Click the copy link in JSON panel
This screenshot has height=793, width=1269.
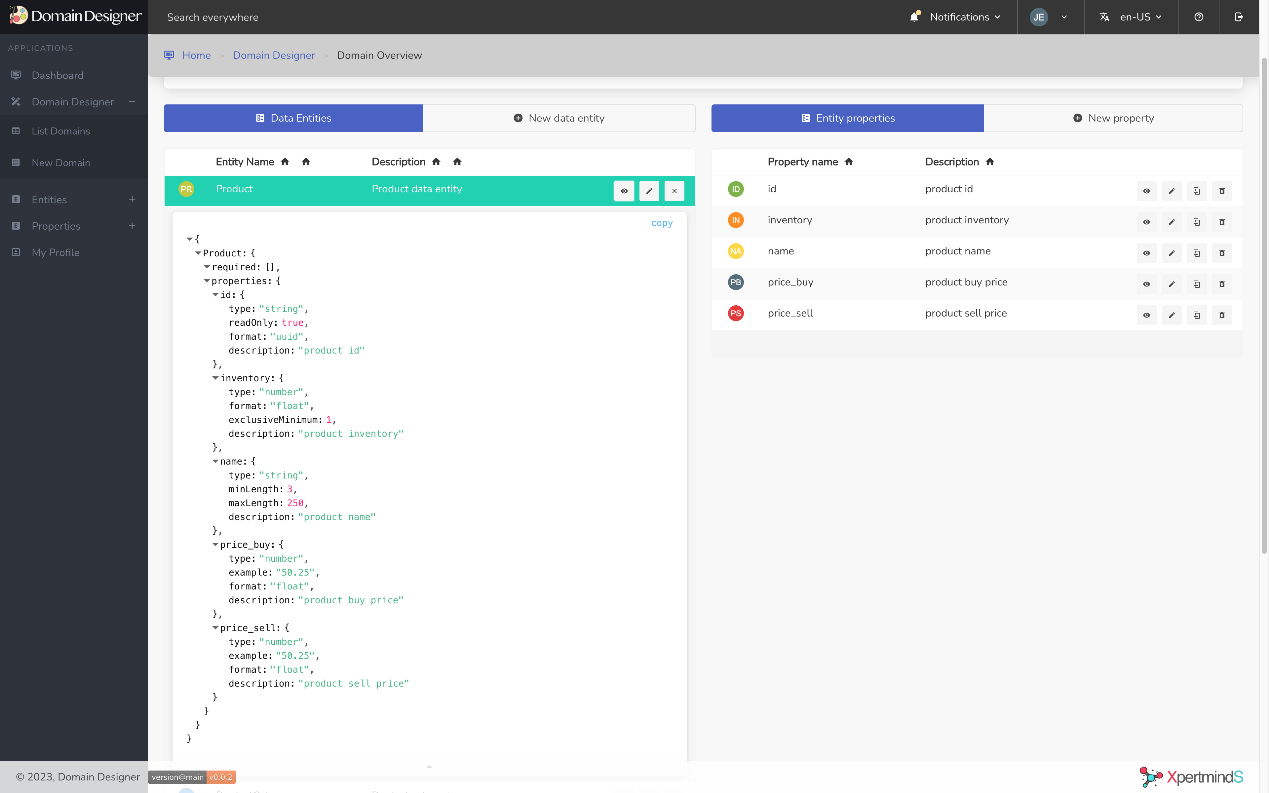pyautogui.click(x=661, y=223)
